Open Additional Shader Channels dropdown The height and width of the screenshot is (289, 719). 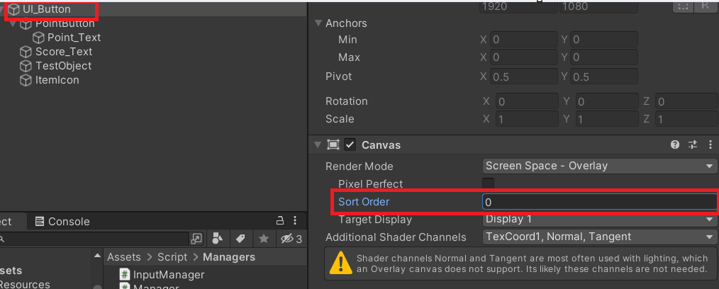click(x=599, y=237)
